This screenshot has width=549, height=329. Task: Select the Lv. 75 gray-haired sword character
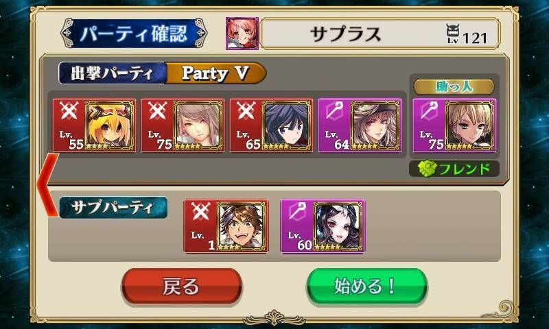point(183,125)
